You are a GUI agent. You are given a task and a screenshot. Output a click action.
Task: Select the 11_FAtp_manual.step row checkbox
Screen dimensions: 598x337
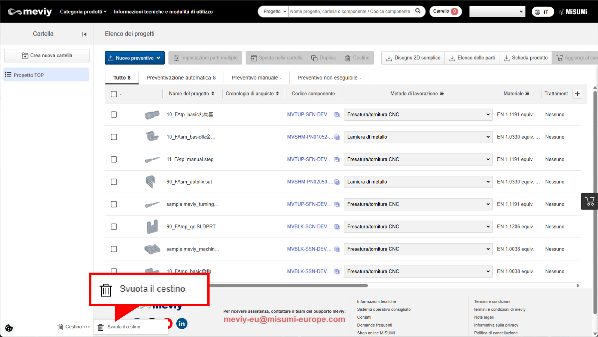[x=114, y=160]
